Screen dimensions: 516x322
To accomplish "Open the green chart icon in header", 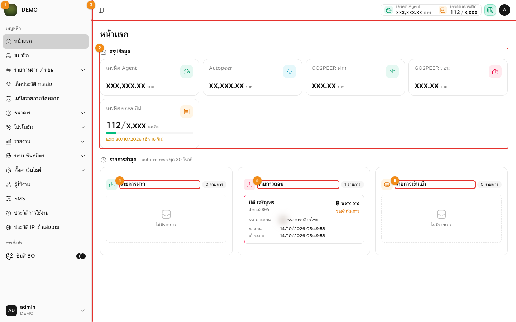I will [490, 10].
